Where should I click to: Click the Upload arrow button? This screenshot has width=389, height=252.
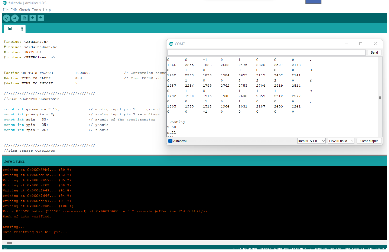(15, 18)
